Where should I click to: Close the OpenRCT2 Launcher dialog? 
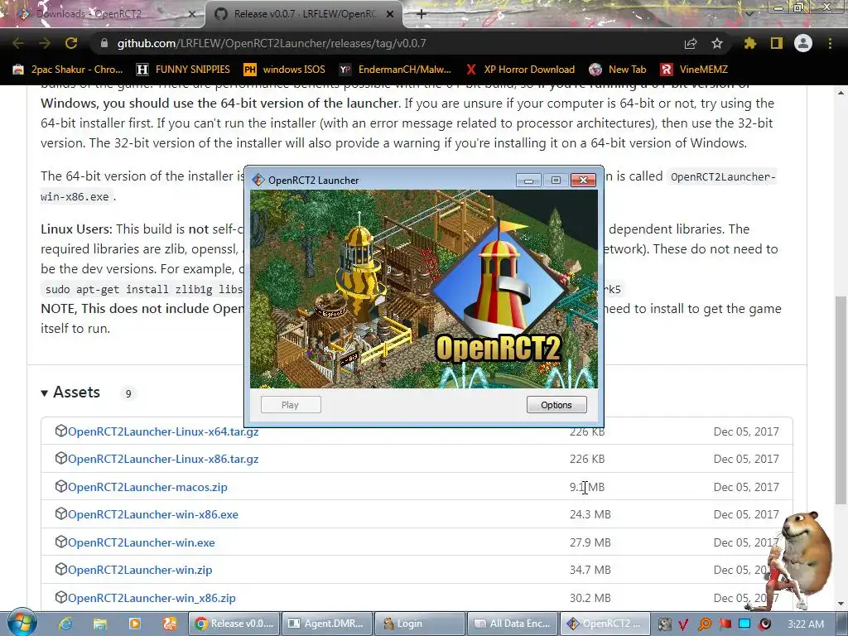click(x=583, y=180)
